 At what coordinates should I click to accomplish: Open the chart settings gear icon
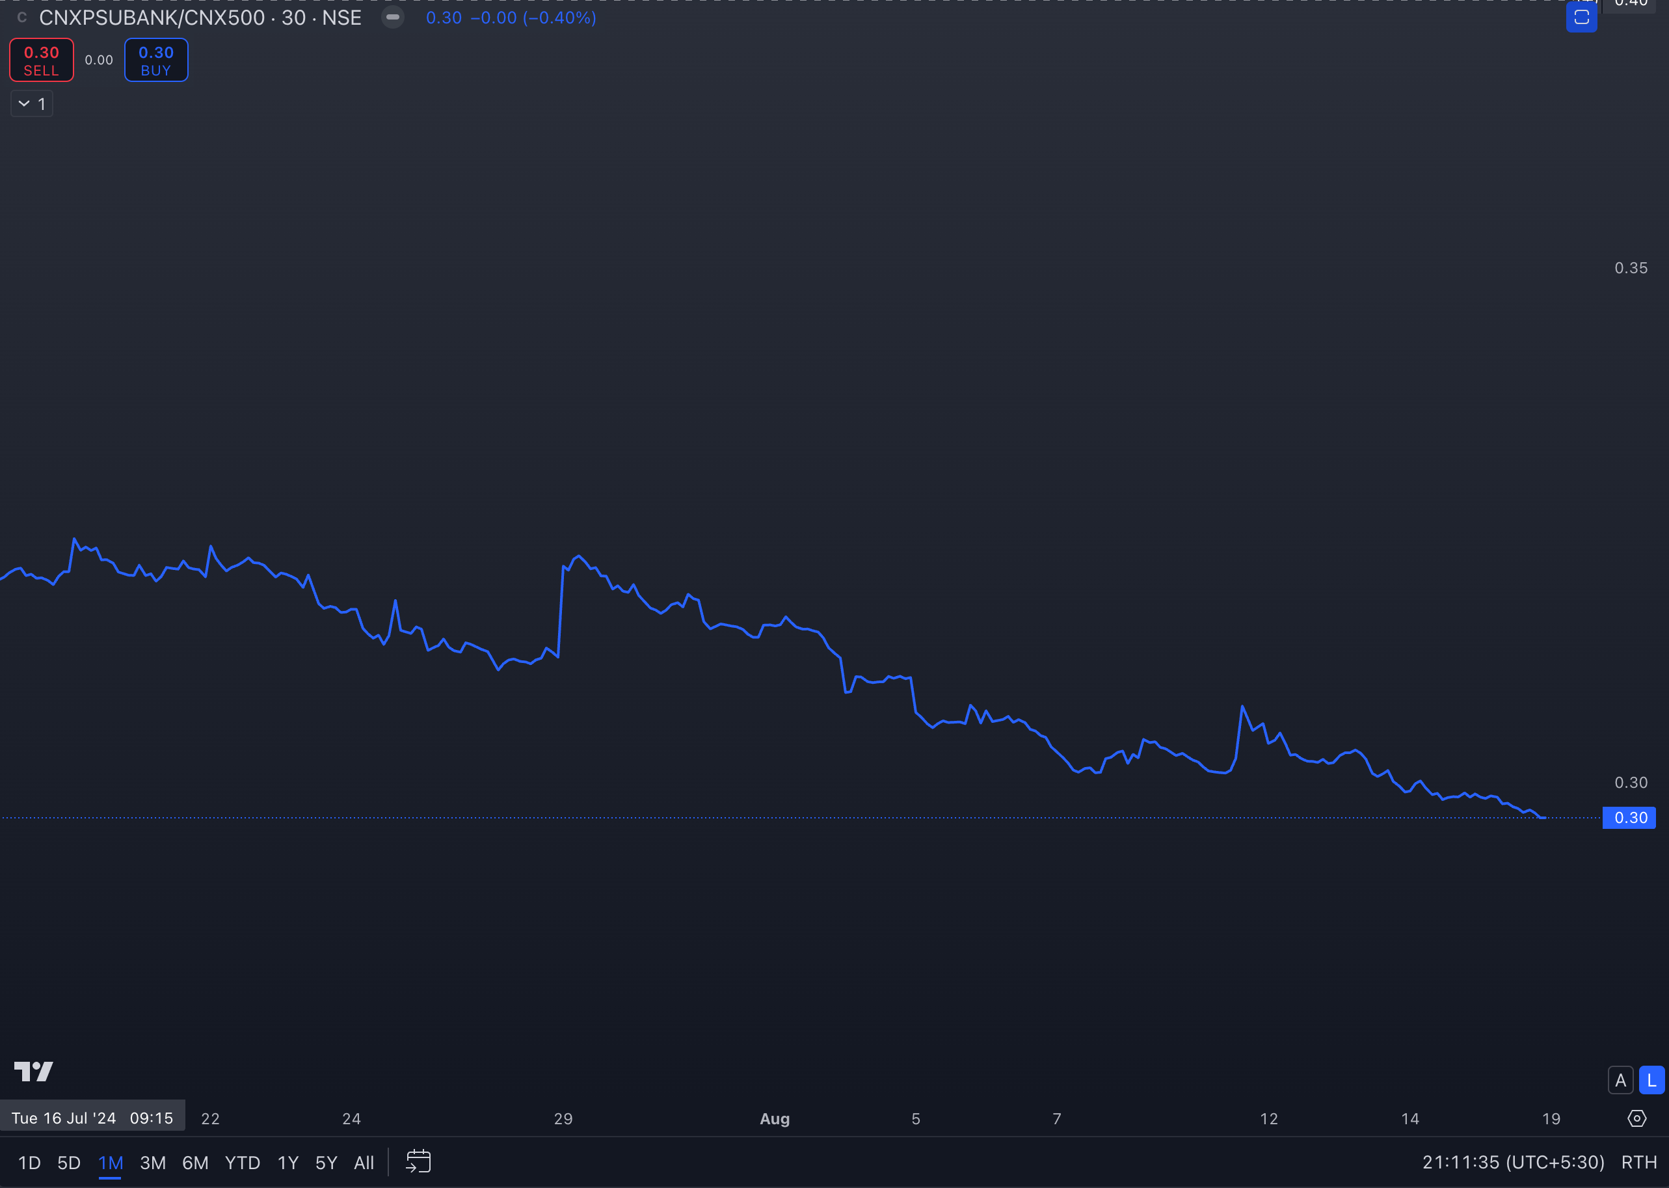pos(1637,1118)
